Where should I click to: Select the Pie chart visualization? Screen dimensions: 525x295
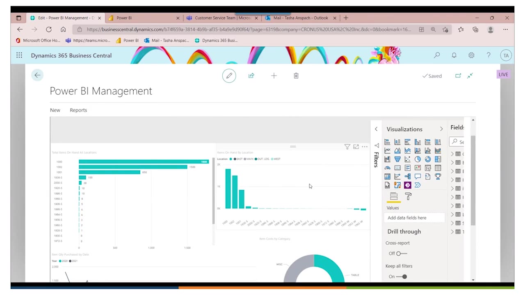click(418, 159)
